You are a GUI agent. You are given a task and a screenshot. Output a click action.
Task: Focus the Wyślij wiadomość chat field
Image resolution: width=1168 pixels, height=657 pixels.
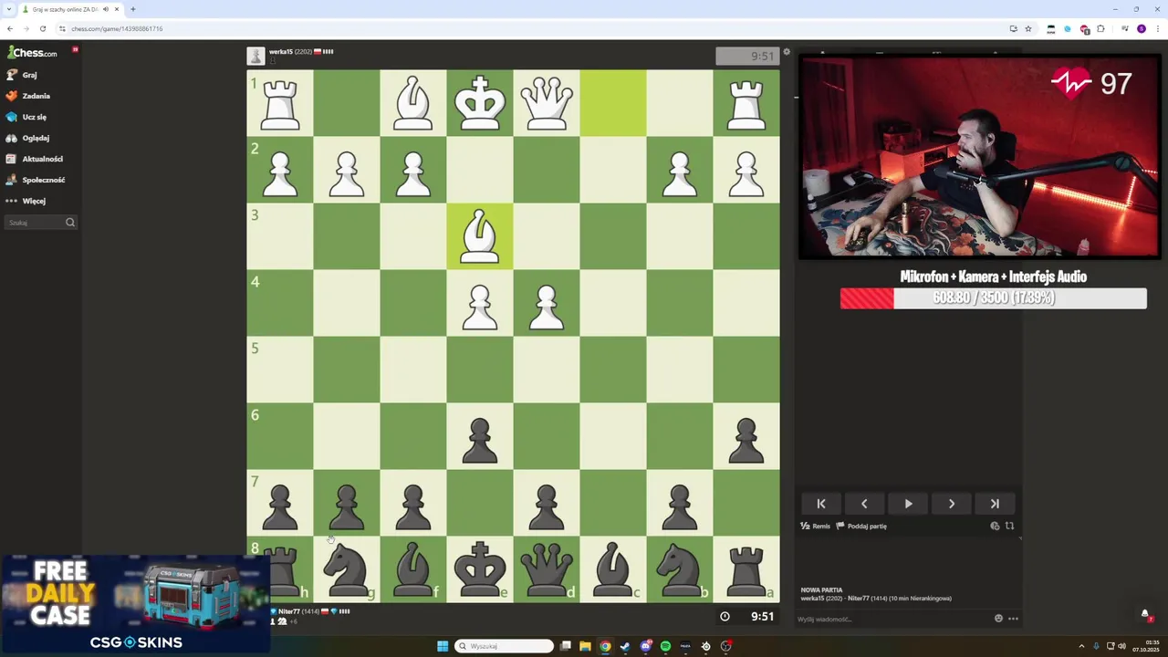pos(892,620)
